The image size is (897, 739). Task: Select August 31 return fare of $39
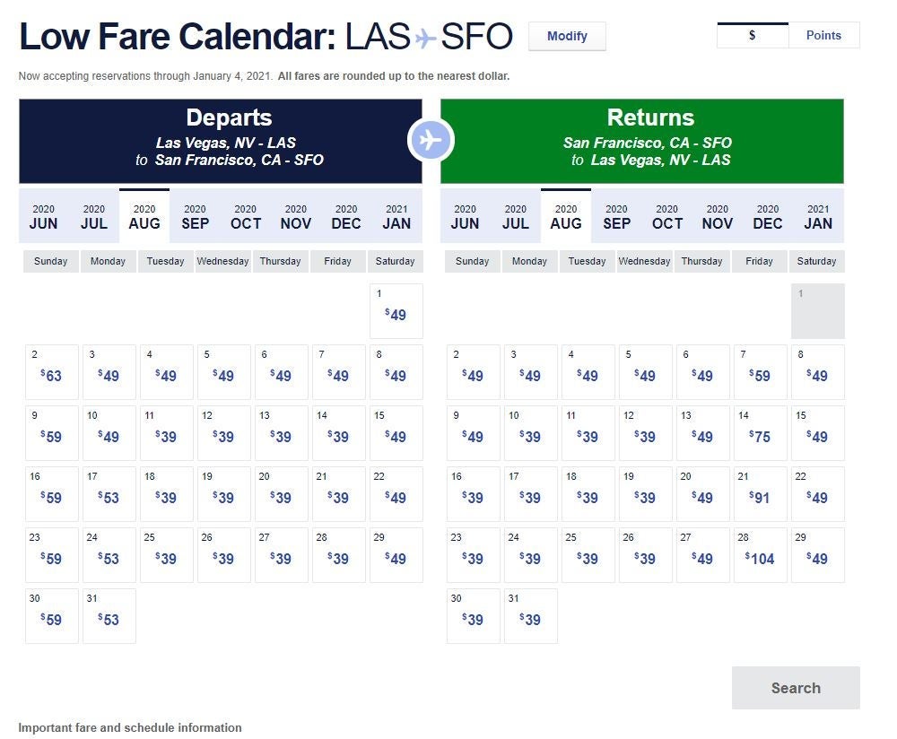click(x=530, y=616)
